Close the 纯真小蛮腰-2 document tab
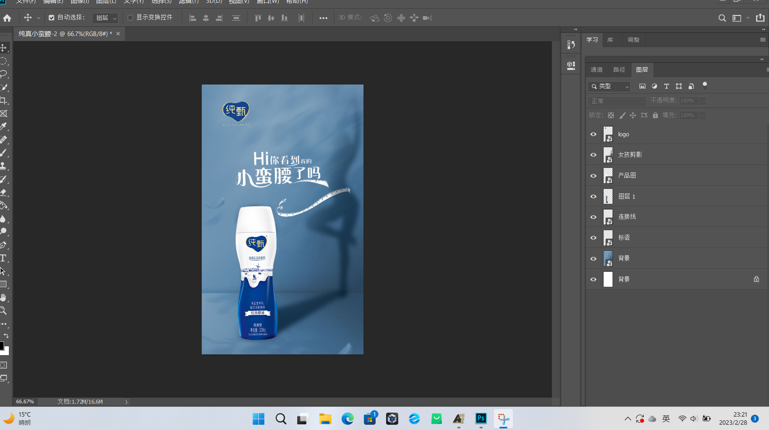 point(118,34)
